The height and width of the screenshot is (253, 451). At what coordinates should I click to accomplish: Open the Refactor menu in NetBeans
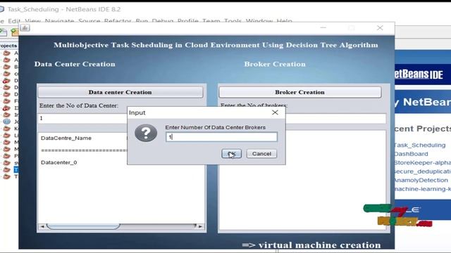(x=118, y=21)
